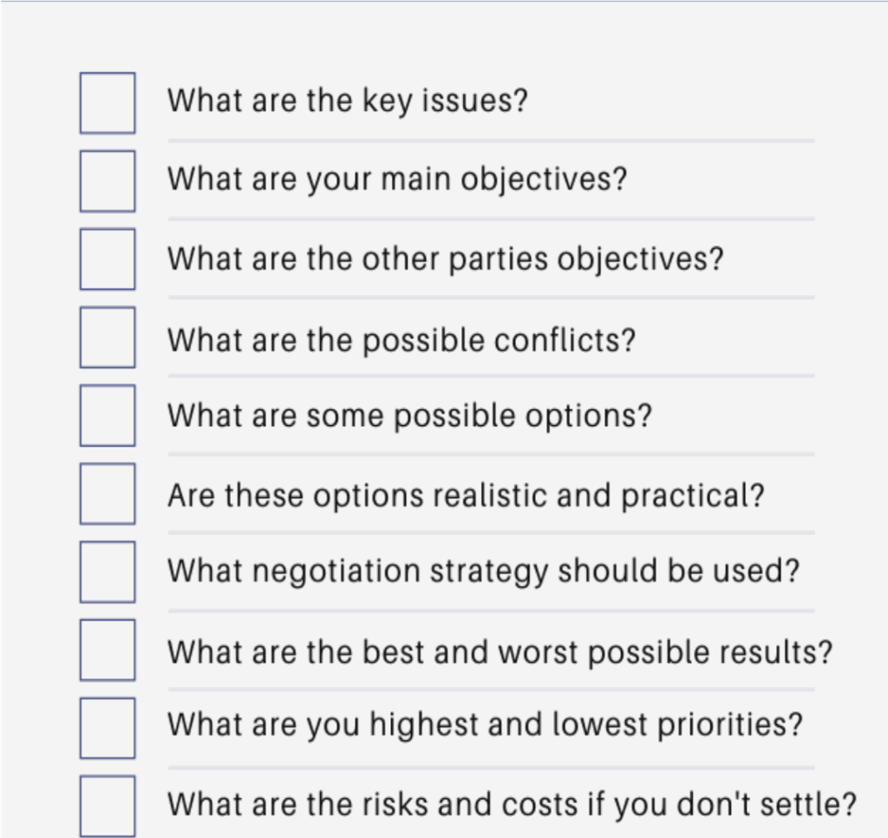Select the "What are some possible options?" line
The image size is (888, 838).
tap(408, 416)
